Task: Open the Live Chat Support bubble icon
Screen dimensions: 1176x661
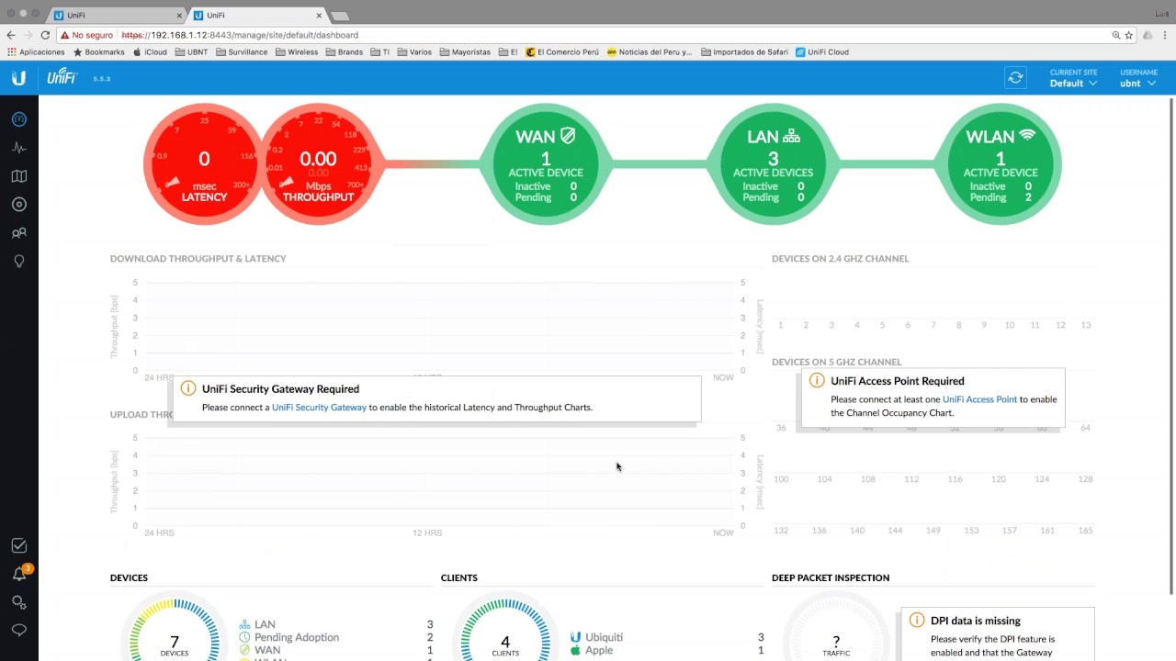Action: pos(18,631)
